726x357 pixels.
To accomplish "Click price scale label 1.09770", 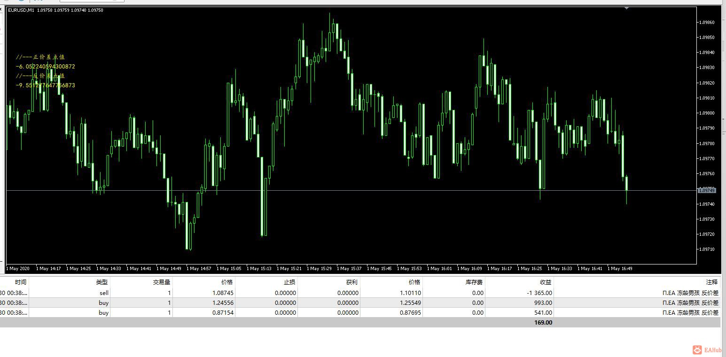I will [x=707, y=158].
